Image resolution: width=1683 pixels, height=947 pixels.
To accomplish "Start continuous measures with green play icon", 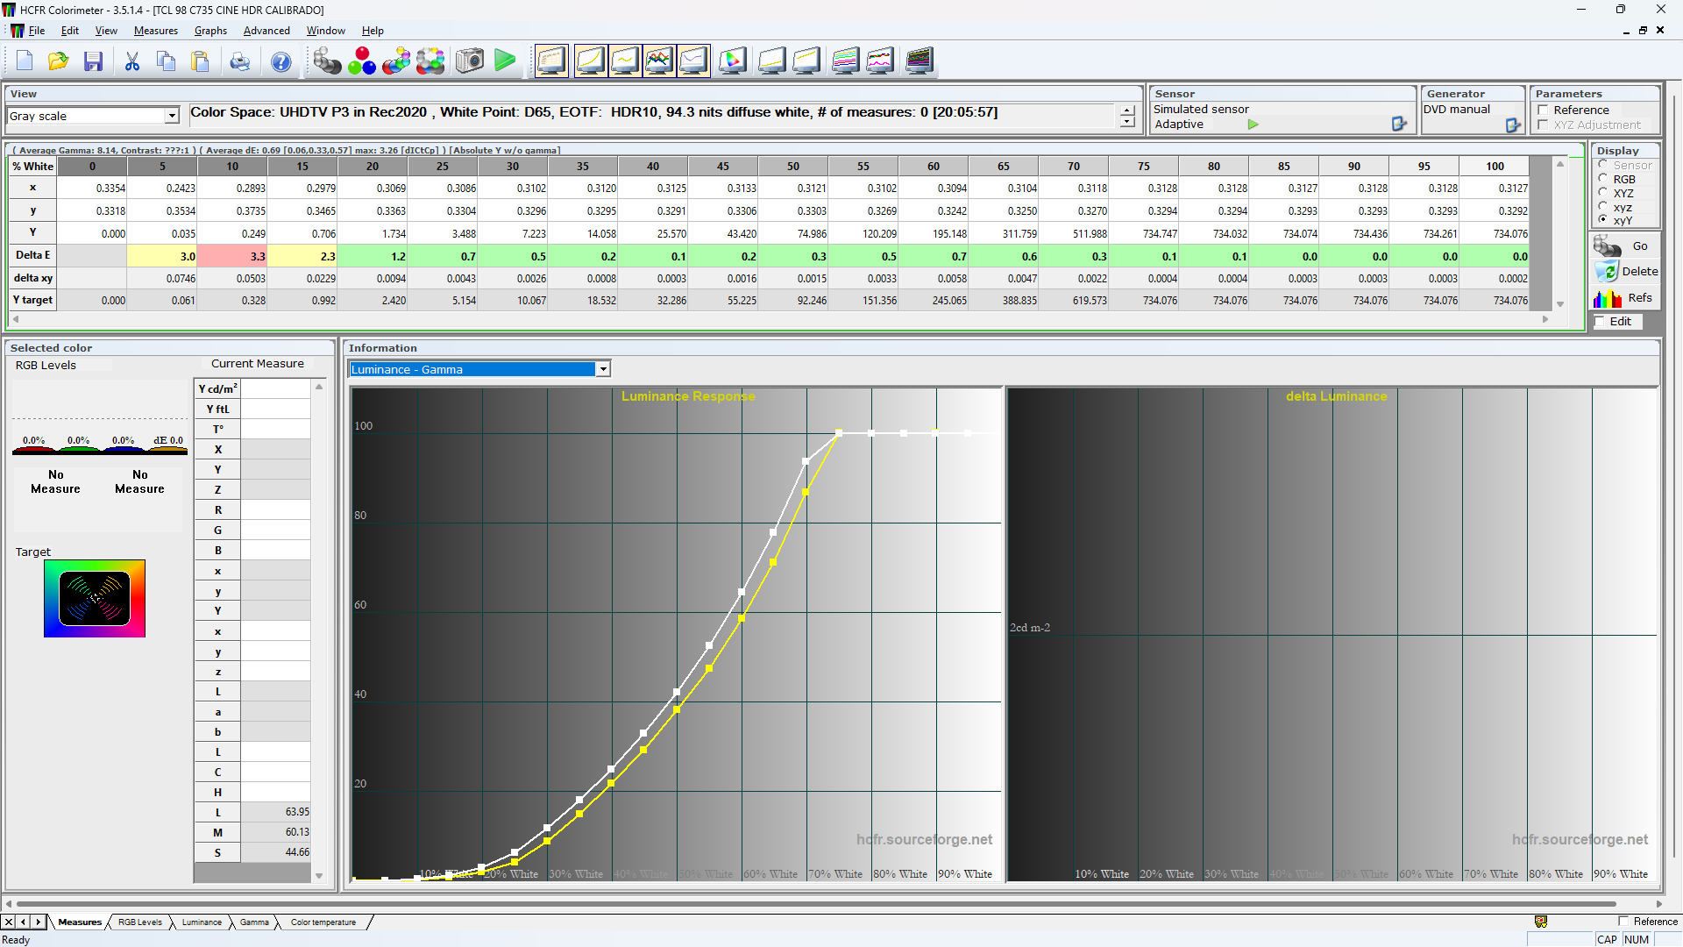I will click(505, 61).
